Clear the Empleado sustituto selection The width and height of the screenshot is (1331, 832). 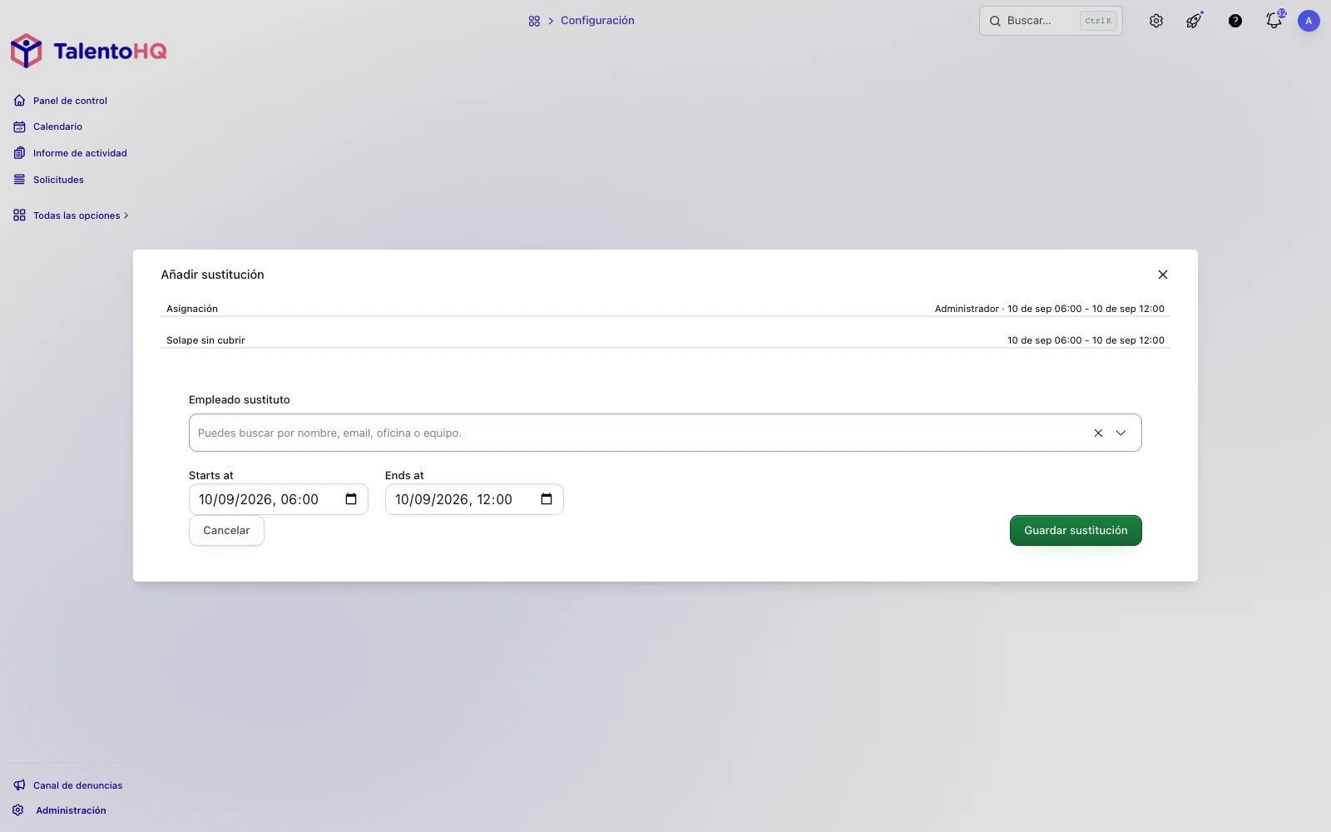1098,433
